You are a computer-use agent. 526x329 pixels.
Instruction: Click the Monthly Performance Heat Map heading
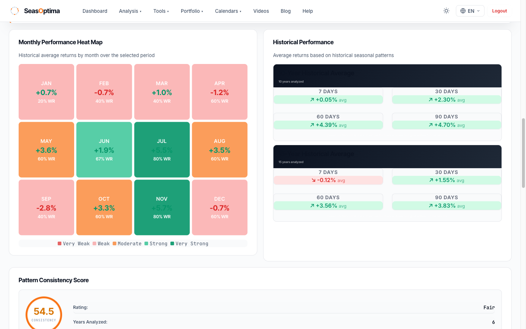click(61, 42)
